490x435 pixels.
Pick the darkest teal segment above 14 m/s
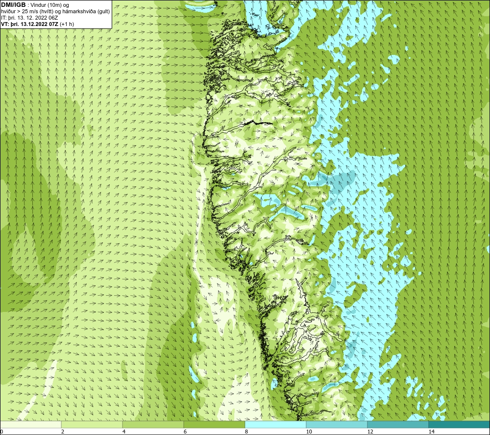460,424
